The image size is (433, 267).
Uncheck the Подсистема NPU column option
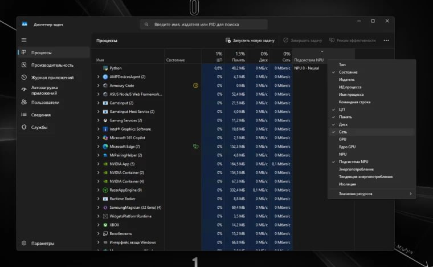(371, 161)
